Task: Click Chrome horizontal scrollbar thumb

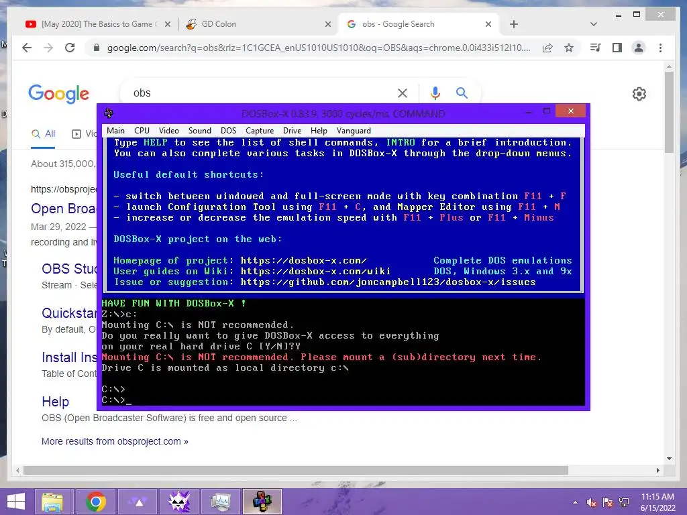Action: click(x=296, y=470)
